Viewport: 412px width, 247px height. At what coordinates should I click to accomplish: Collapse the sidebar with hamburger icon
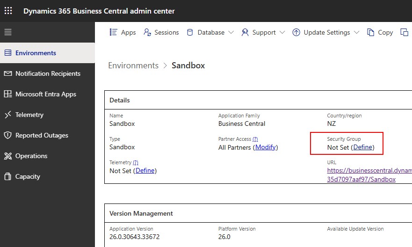[8, 32]
